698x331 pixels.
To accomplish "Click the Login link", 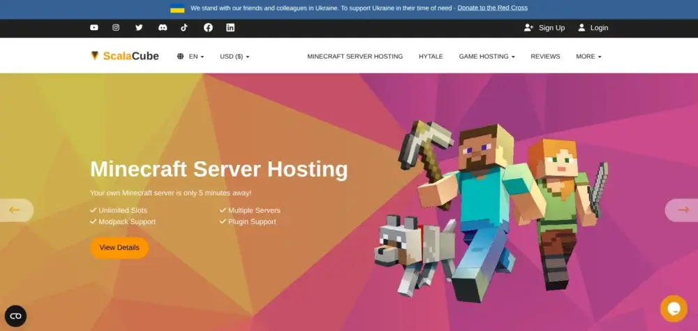I will point(593,28).
